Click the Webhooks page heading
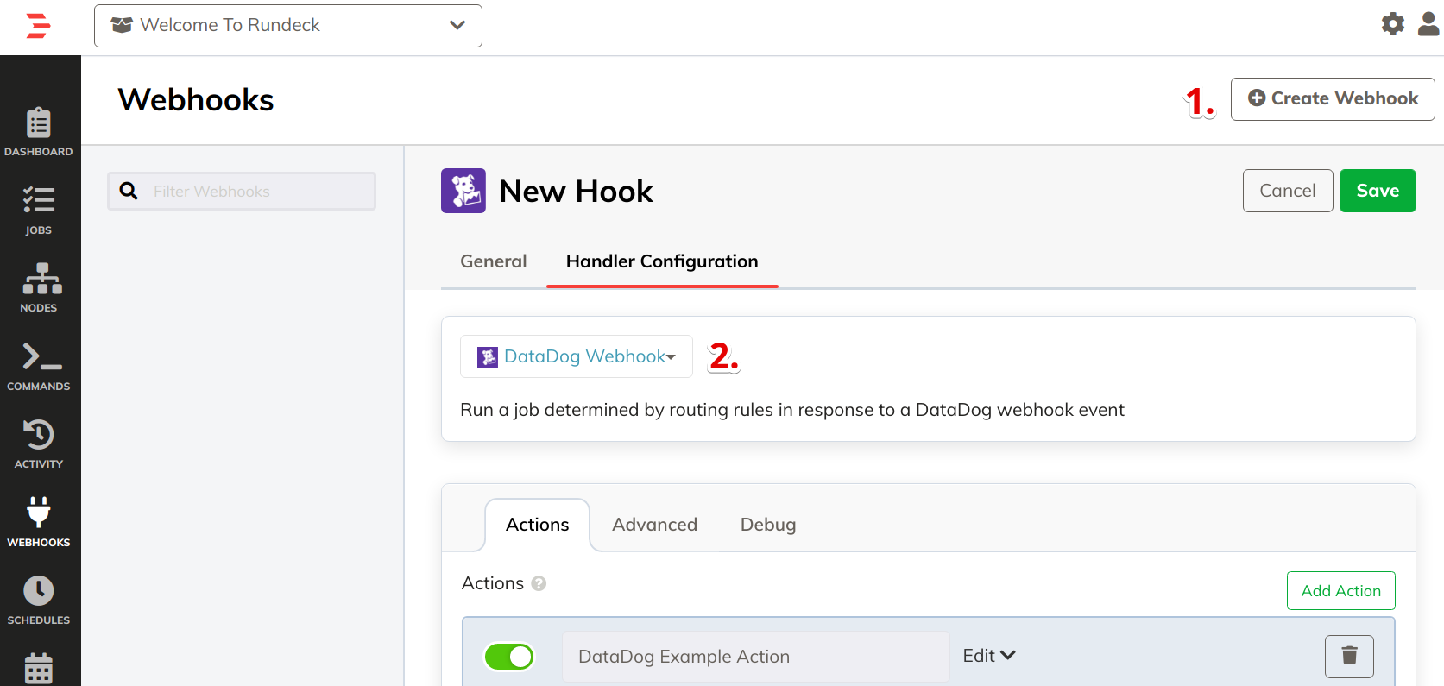The image size is (1444, 686). 196,100
